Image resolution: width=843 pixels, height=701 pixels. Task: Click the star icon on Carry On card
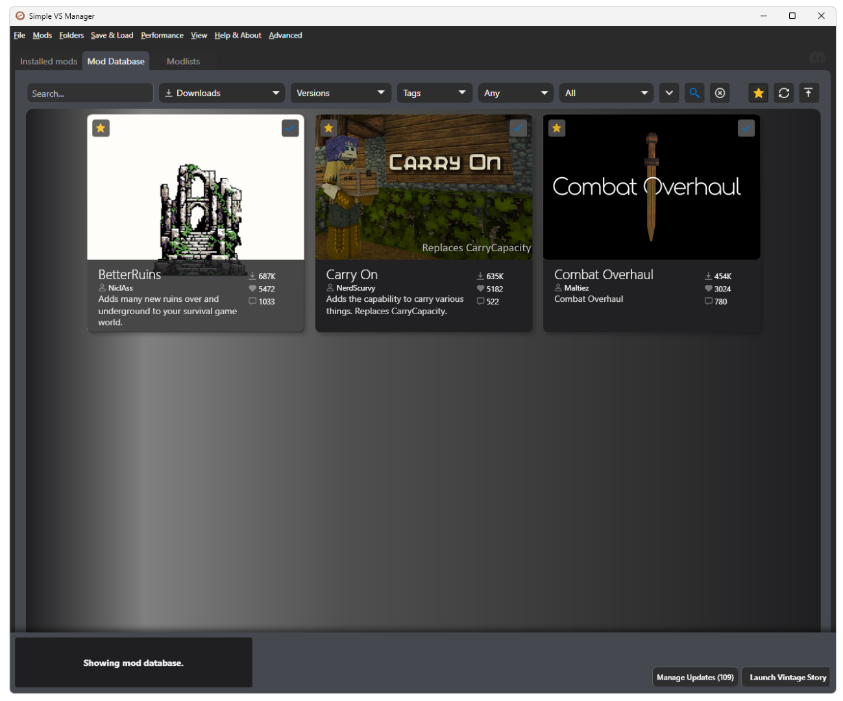(328, 128)
